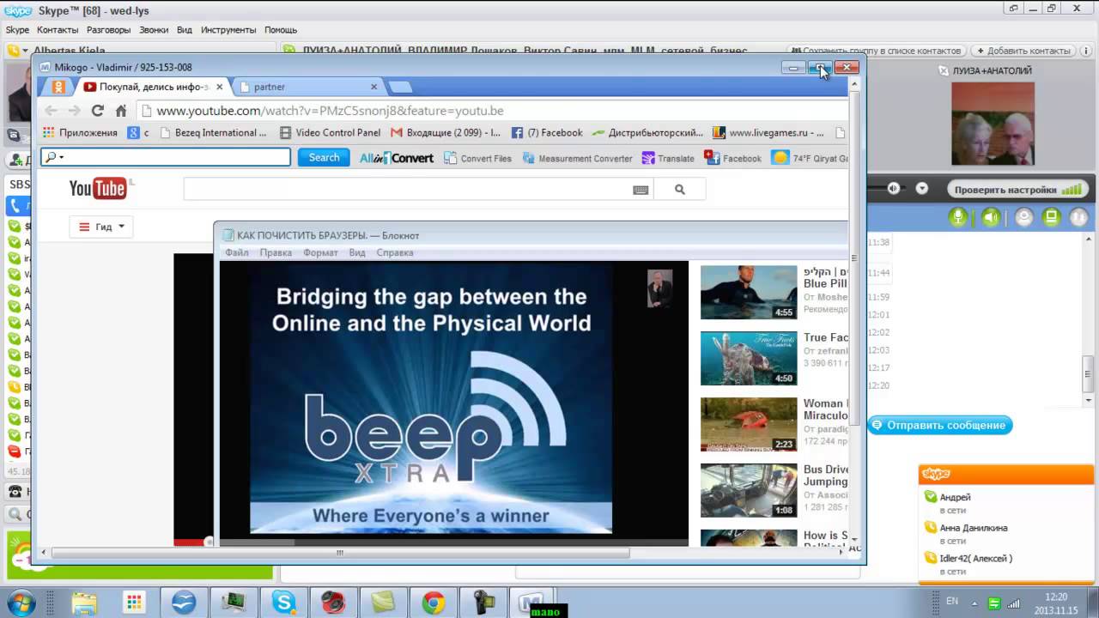Click Проверить настройки in Skype
Image resolution: width=1099 pixels, height=618 pixels.
(1017, 190)
